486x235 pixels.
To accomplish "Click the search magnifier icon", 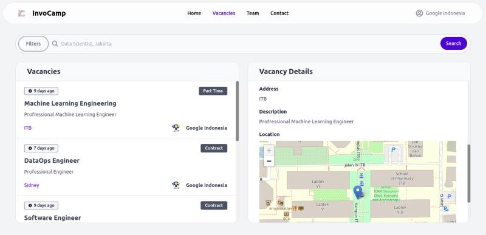I will click(x=55, y=44).
